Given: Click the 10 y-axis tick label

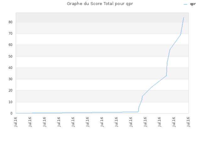Looking at the screenshot, I should tap(10, 102).
